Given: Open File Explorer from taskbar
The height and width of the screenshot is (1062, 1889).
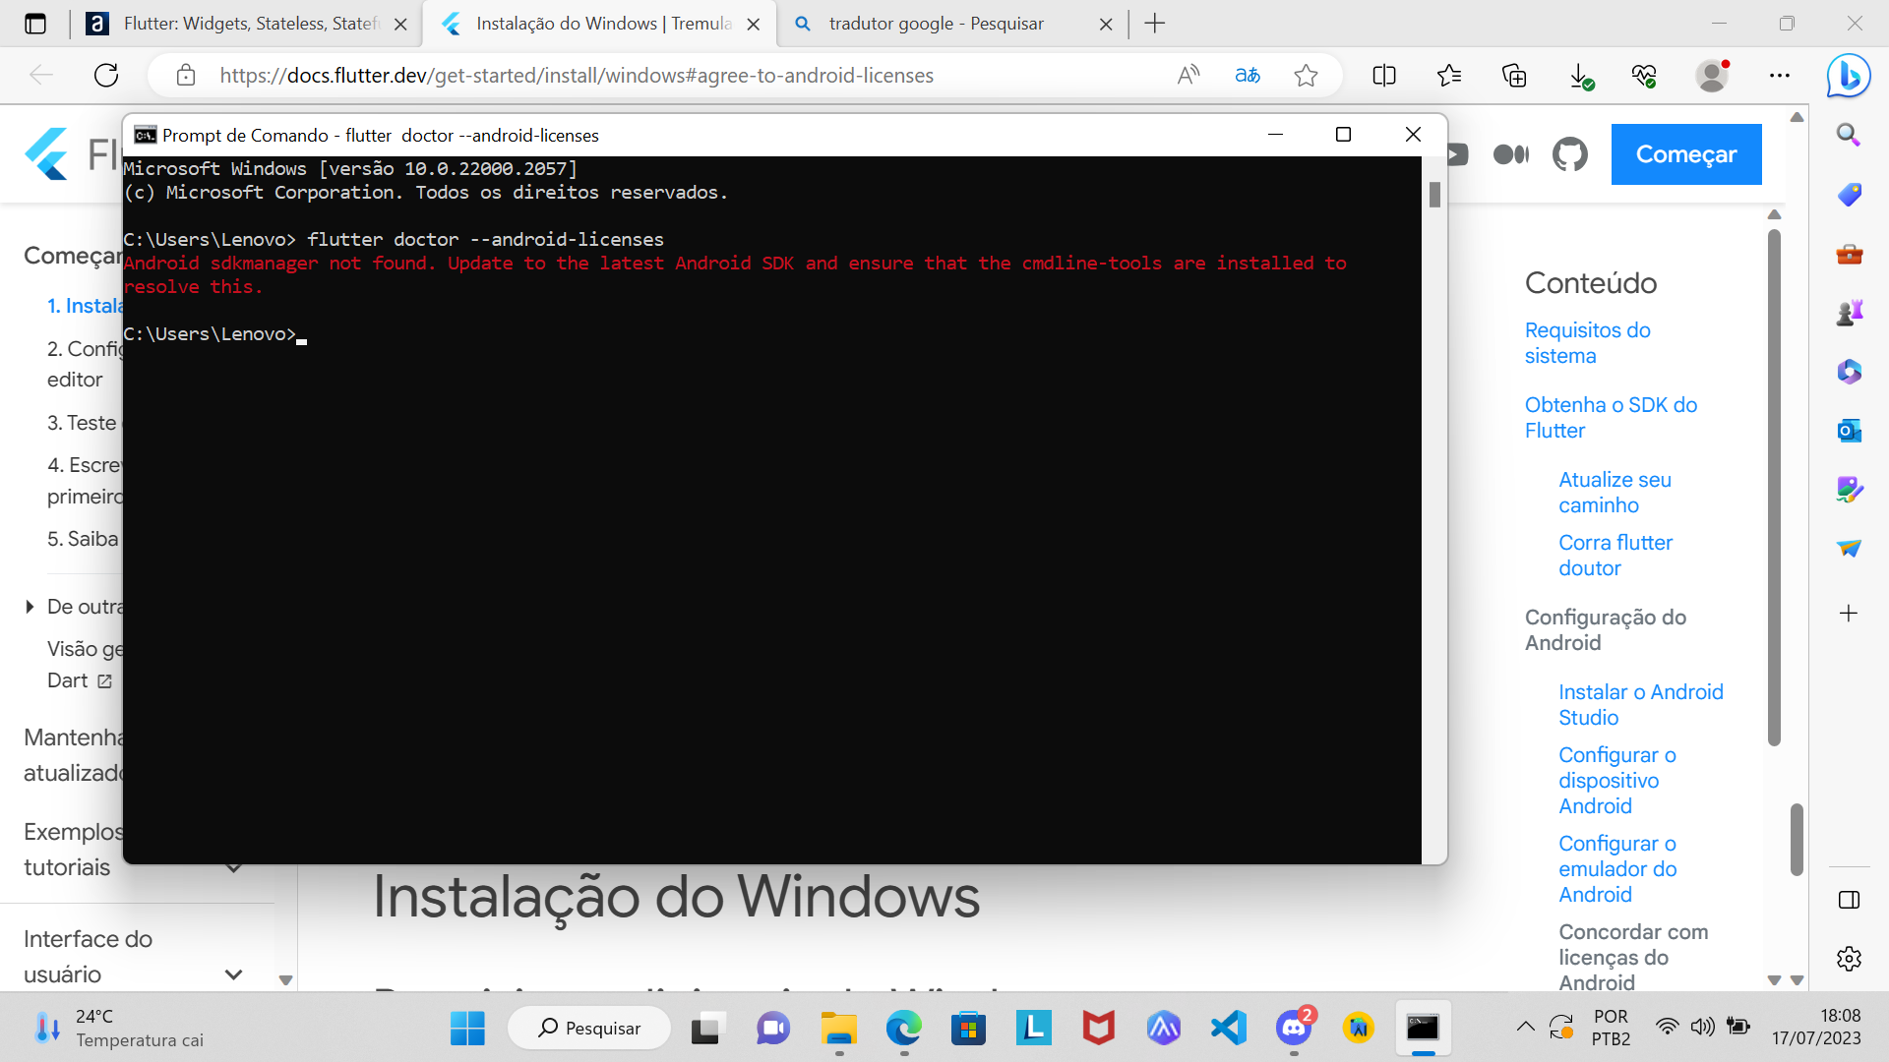Looking at the screenshot, I should [838, 1029].
